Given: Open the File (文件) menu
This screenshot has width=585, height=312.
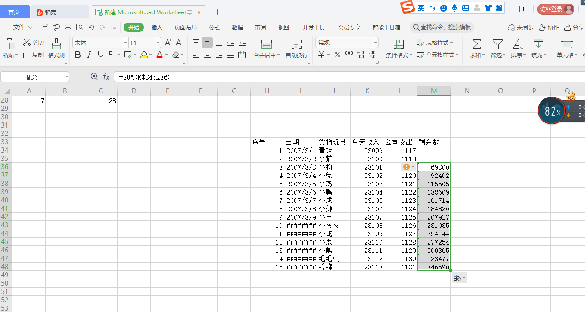Looking at the screenshot, I should (x=19, y=27).
